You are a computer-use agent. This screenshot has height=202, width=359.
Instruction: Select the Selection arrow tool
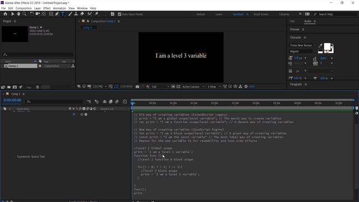pos(12,14)
